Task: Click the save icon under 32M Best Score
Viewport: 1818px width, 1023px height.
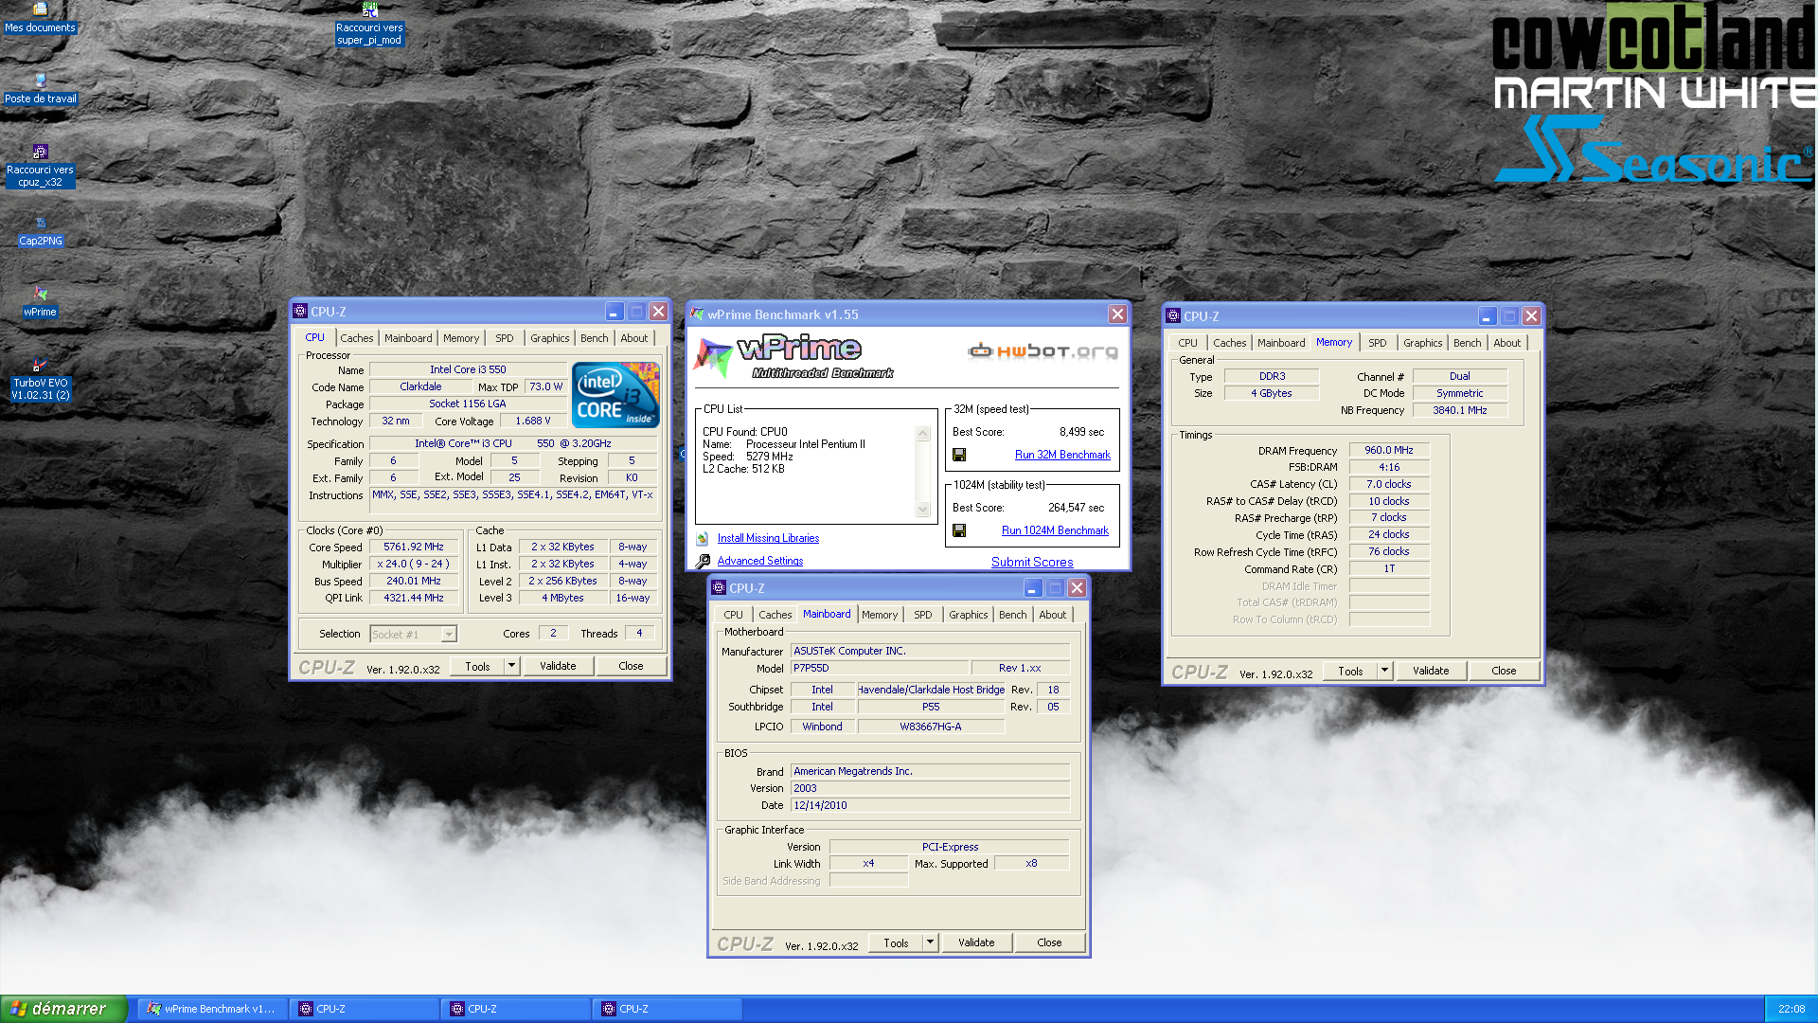Action: click(x=959, y=455)
